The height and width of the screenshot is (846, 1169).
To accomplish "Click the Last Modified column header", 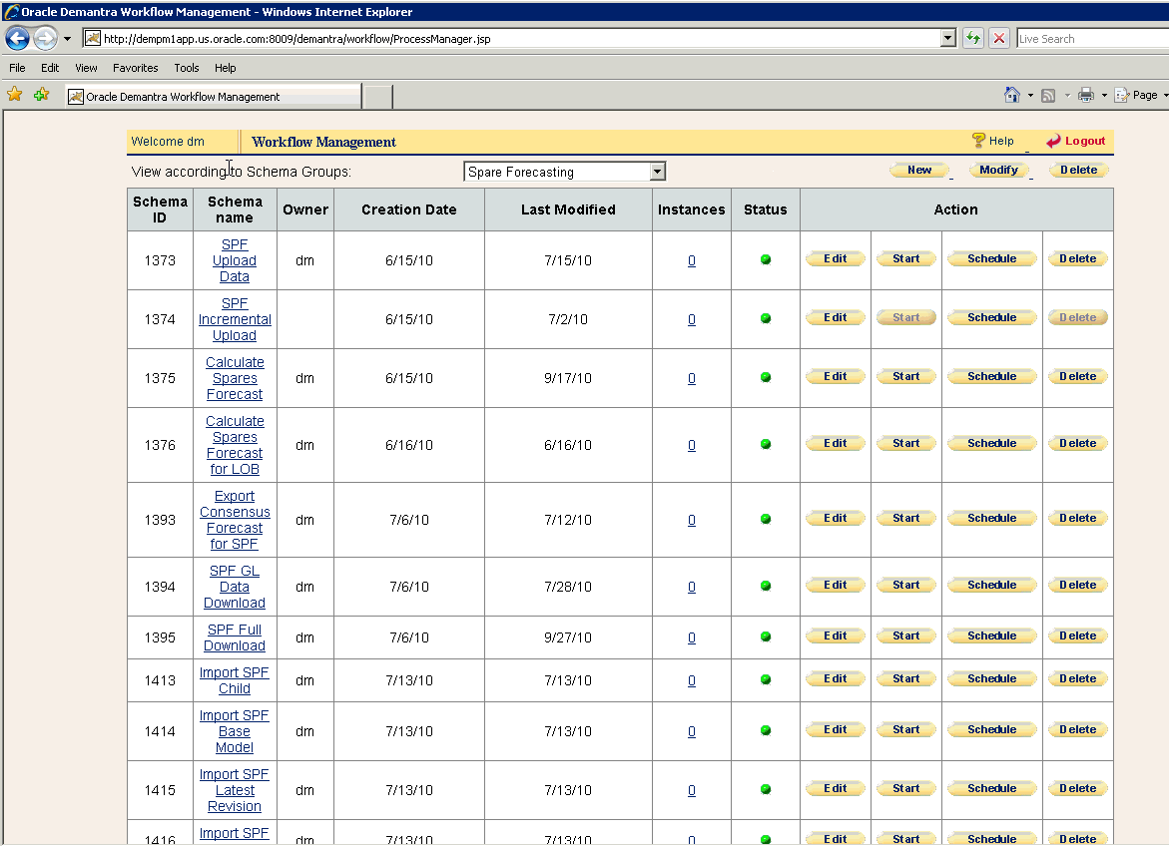I will pos(568,210).
